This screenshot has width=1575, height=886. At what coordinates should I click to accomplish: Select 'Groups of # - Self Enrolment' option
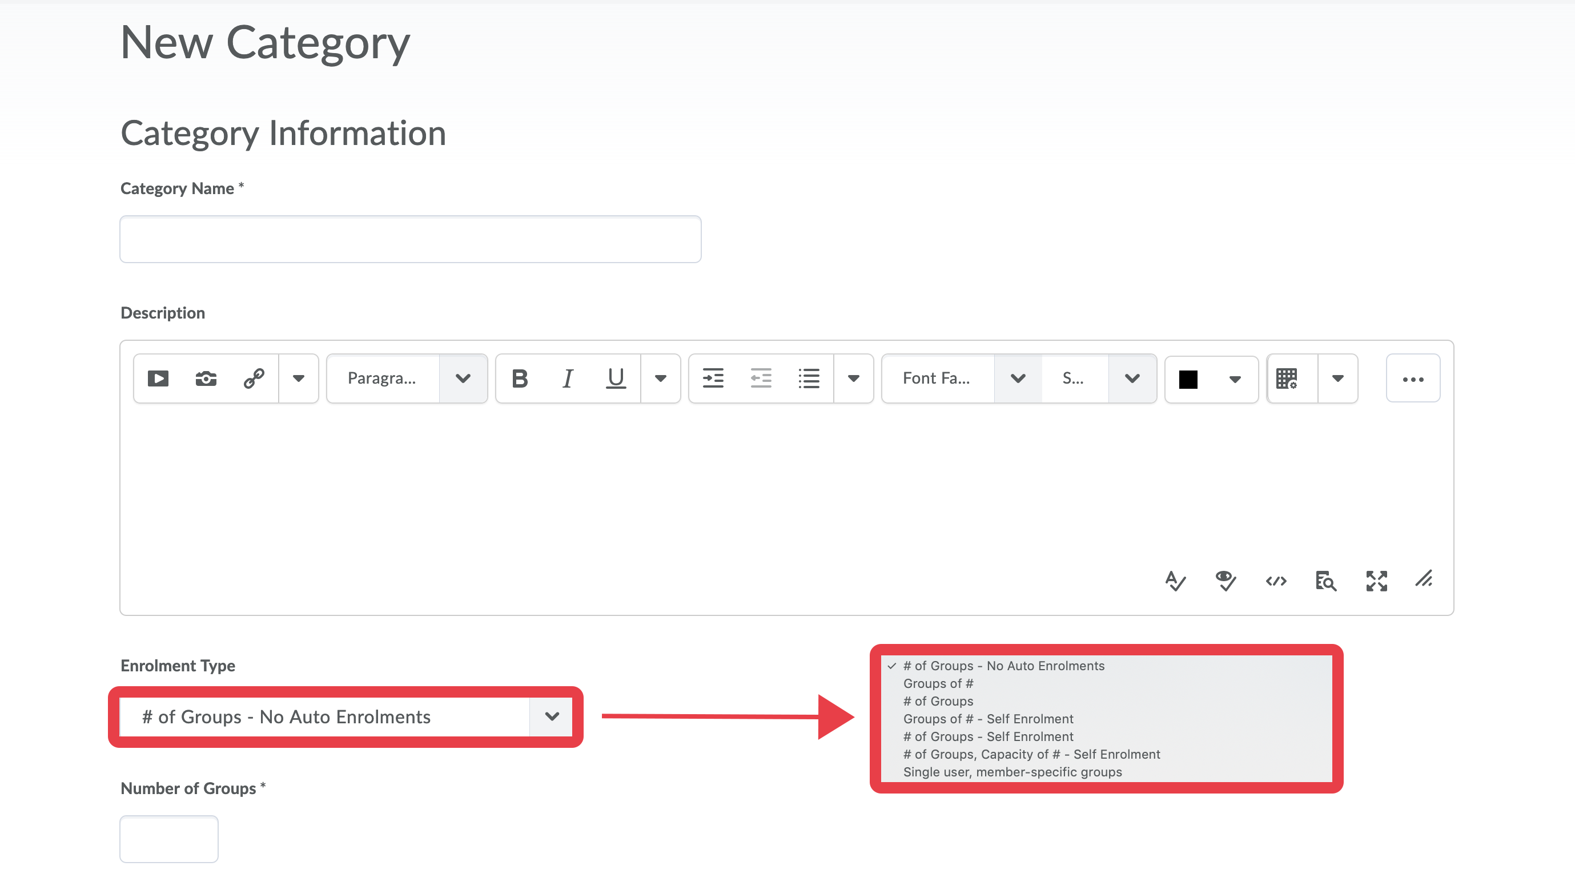click(x=988, y=719)
